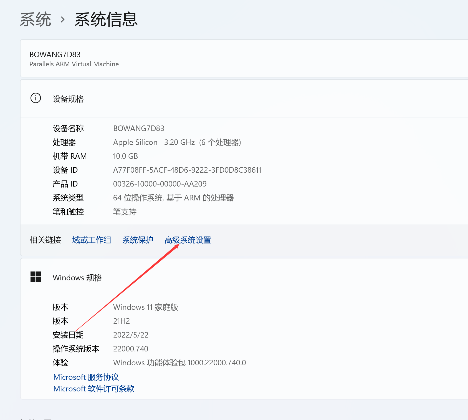Viewport: 468px width, 420px height.
Task: Click the 体验 label
Action: point(60,363)
